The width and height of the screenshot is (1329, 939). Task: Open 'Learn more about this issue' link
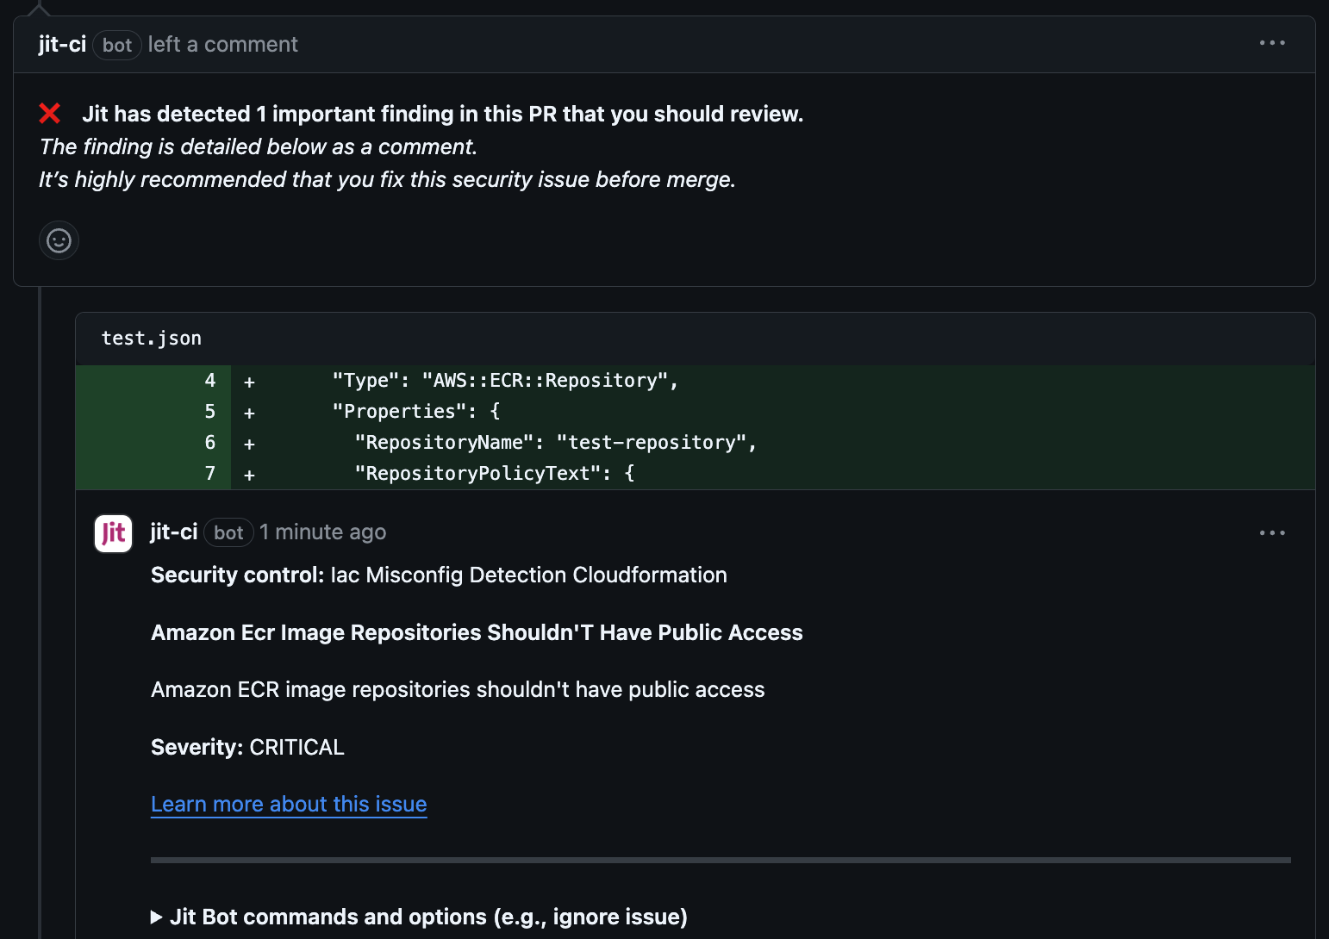289,804
